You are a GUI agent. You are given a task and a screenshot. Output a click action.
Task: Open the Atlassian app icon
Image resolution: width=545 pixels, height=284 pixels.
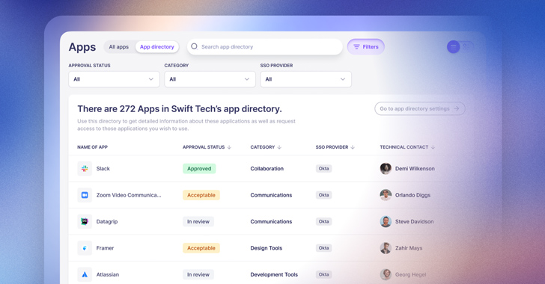tap(85, 274)
